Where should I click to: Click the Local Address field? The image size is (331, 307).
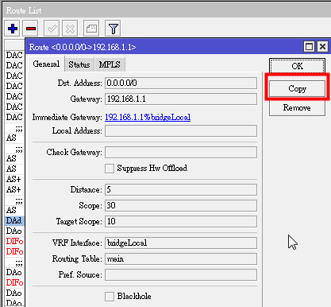(181, 131)
